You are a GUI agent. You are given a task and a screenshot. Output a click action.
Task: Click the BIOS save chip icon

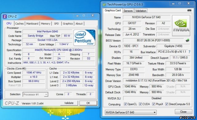(x=187, y=40)
